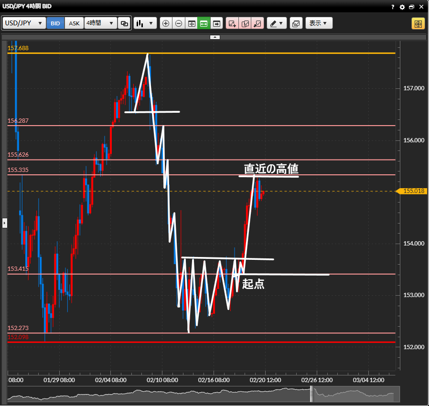
Task: Open the 4時間 timeframe dropdown
Action: click(x=100, y=23)
